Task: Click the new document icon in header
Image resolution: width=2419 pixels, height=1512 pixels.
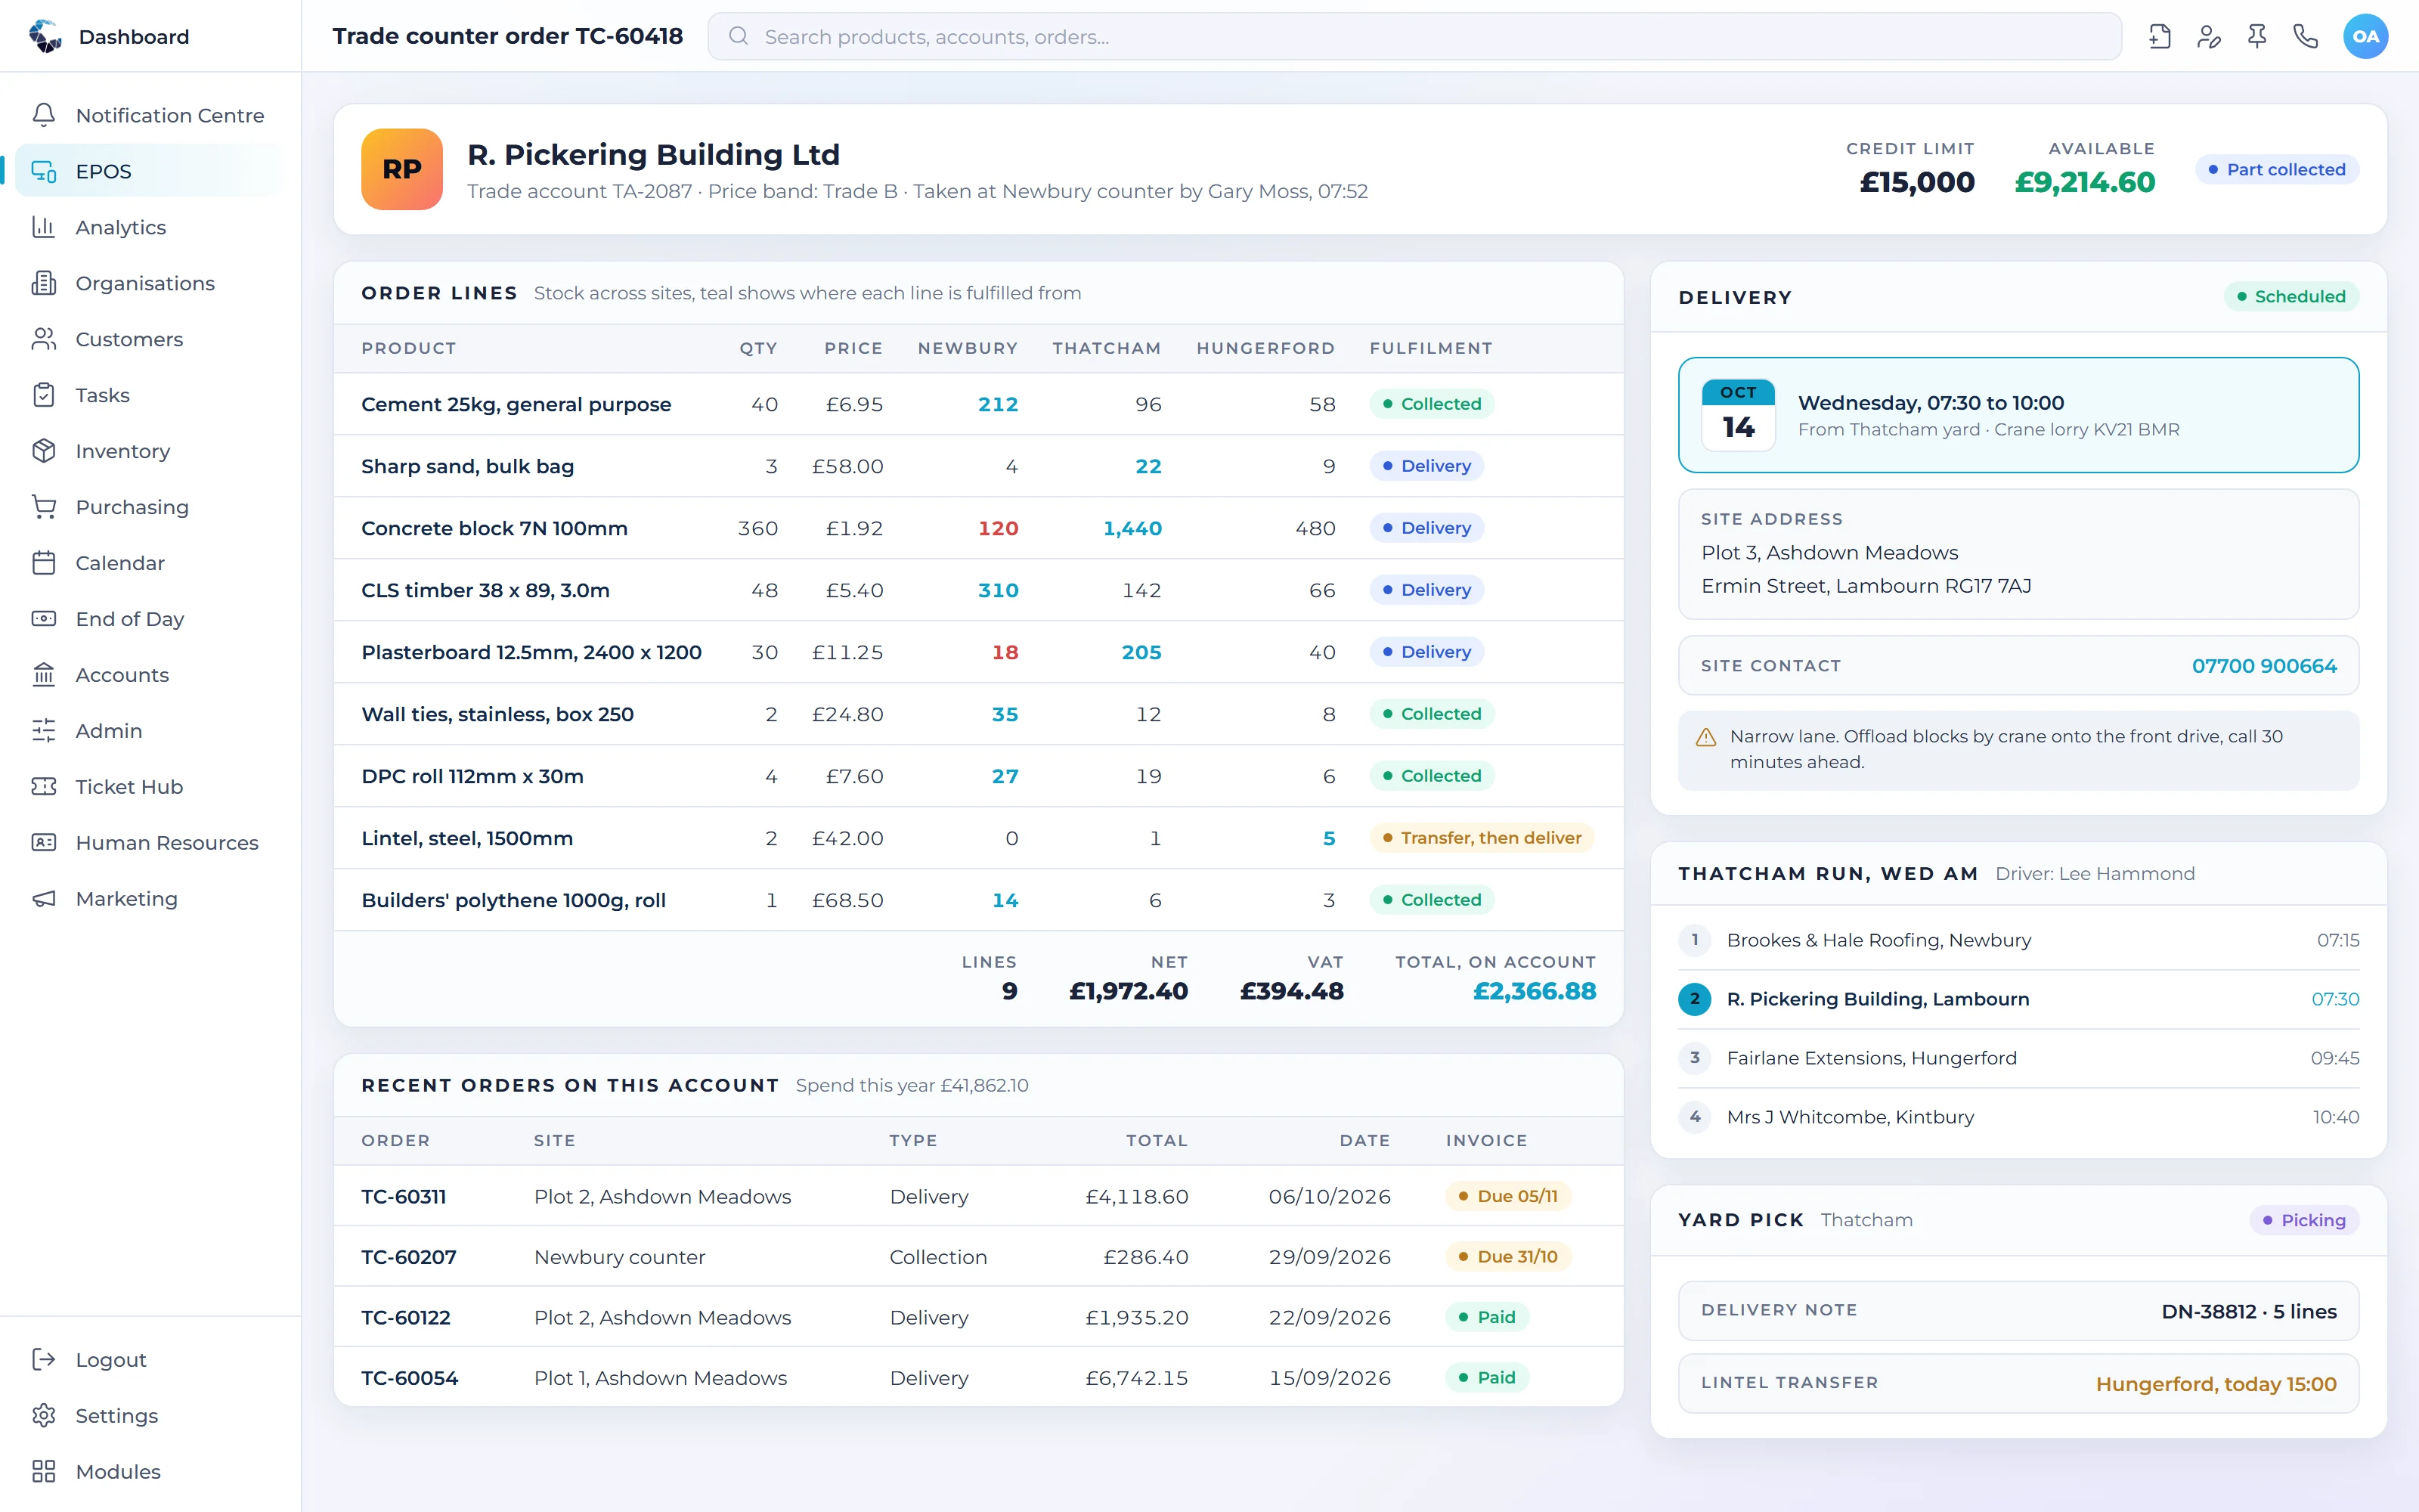Action: coord(2159,37)
